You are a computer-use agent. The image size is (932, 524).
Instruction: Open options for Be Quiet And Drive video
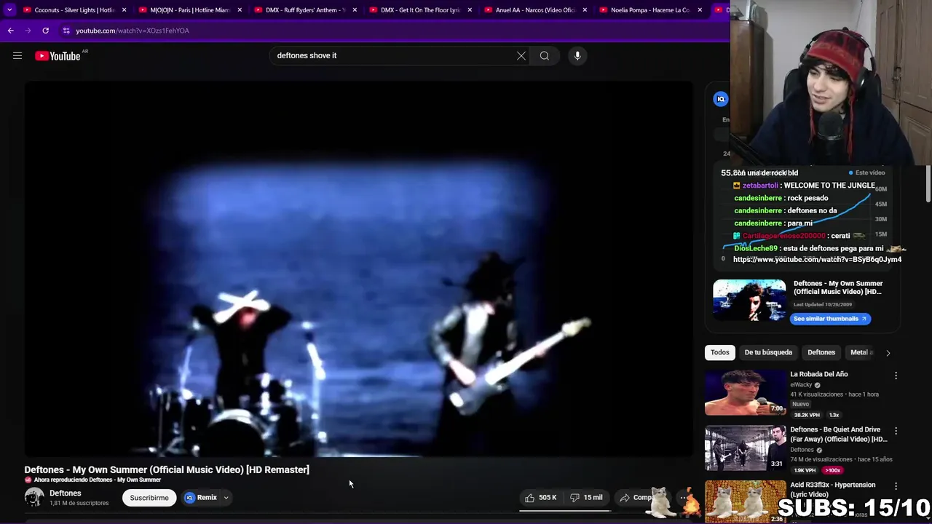coord(896,431)
